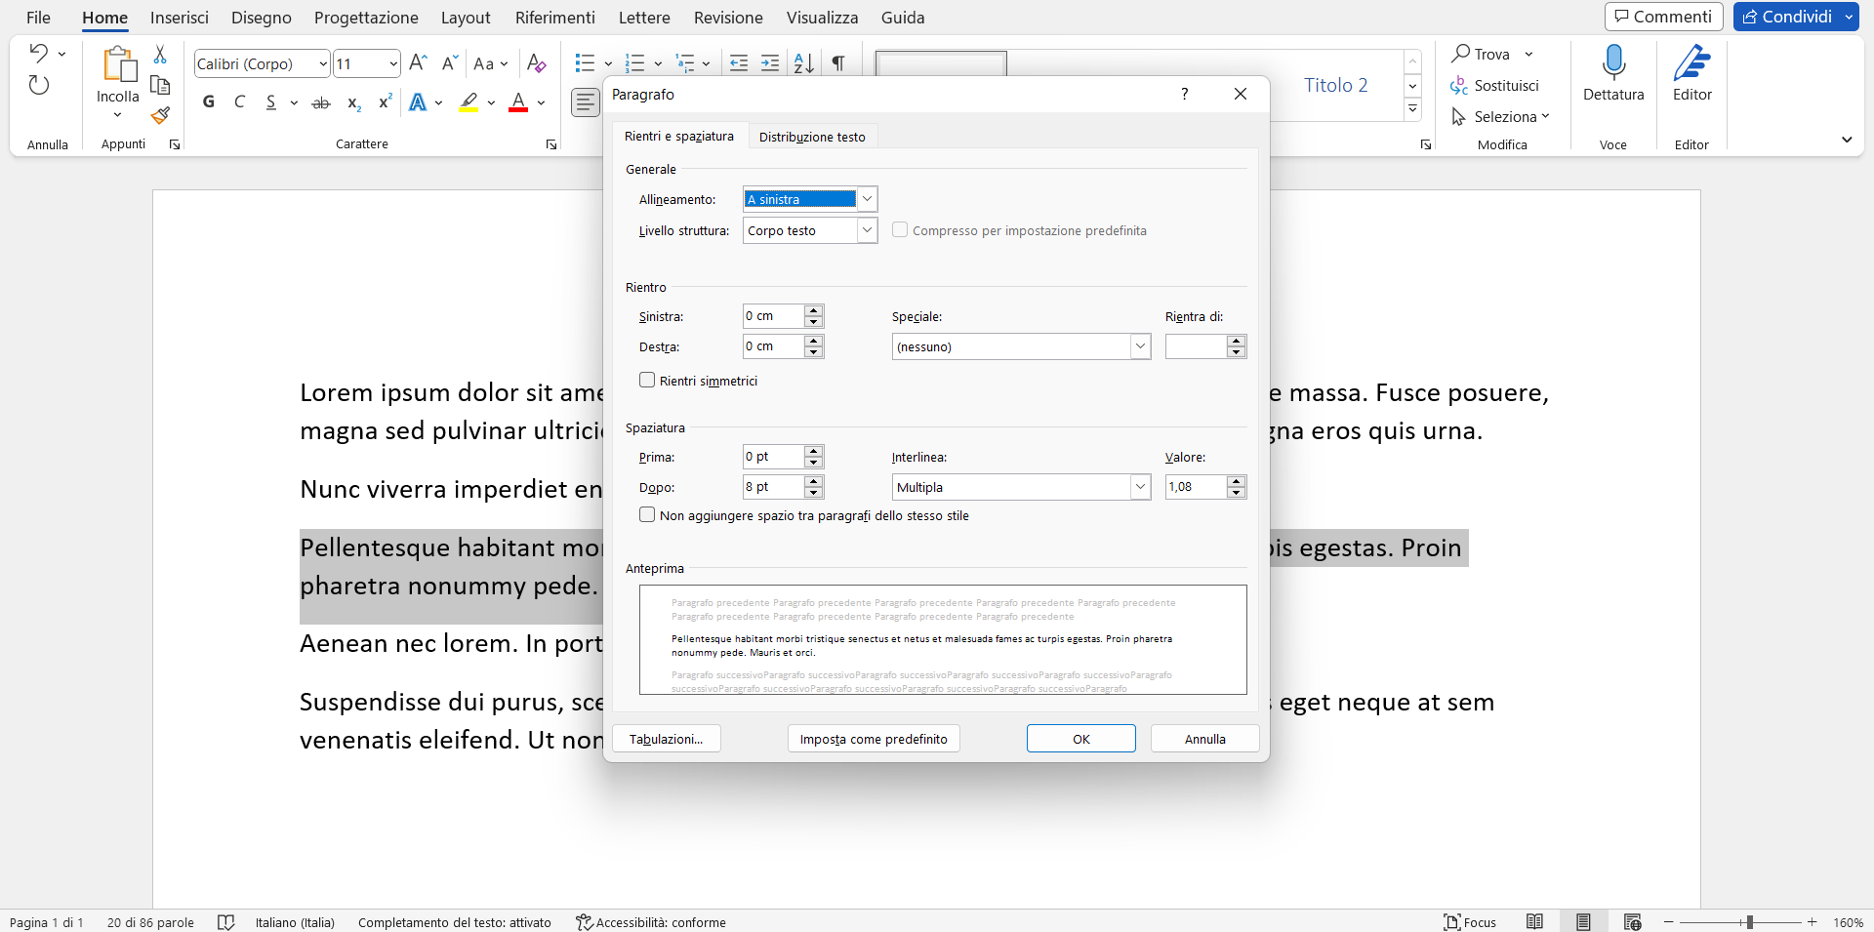Apply bold with the G icon
The width and height of the screenshot is (1874, 932).
click(209, 102)
